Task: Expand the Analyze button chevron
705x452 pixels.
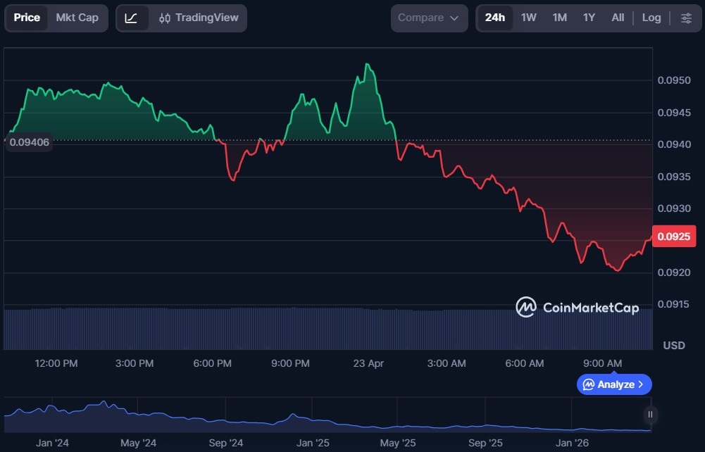Action: tap(641, 384)
